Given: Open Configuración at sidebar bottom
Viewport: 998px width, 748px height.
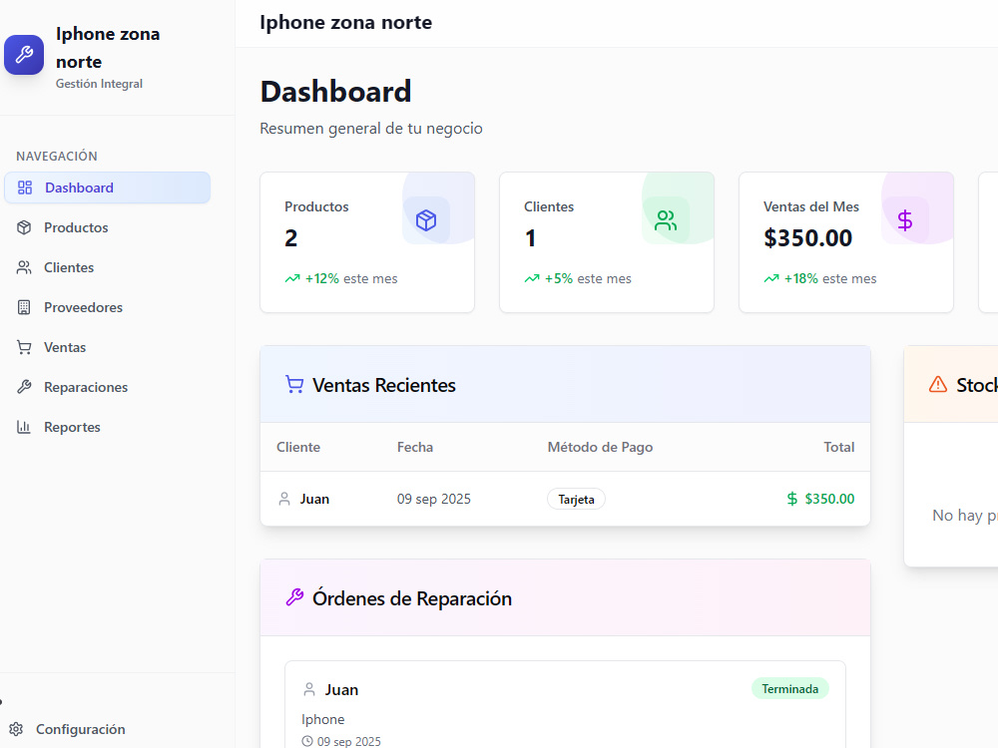Looking at the screenshot, I should (x=68, y=729).
